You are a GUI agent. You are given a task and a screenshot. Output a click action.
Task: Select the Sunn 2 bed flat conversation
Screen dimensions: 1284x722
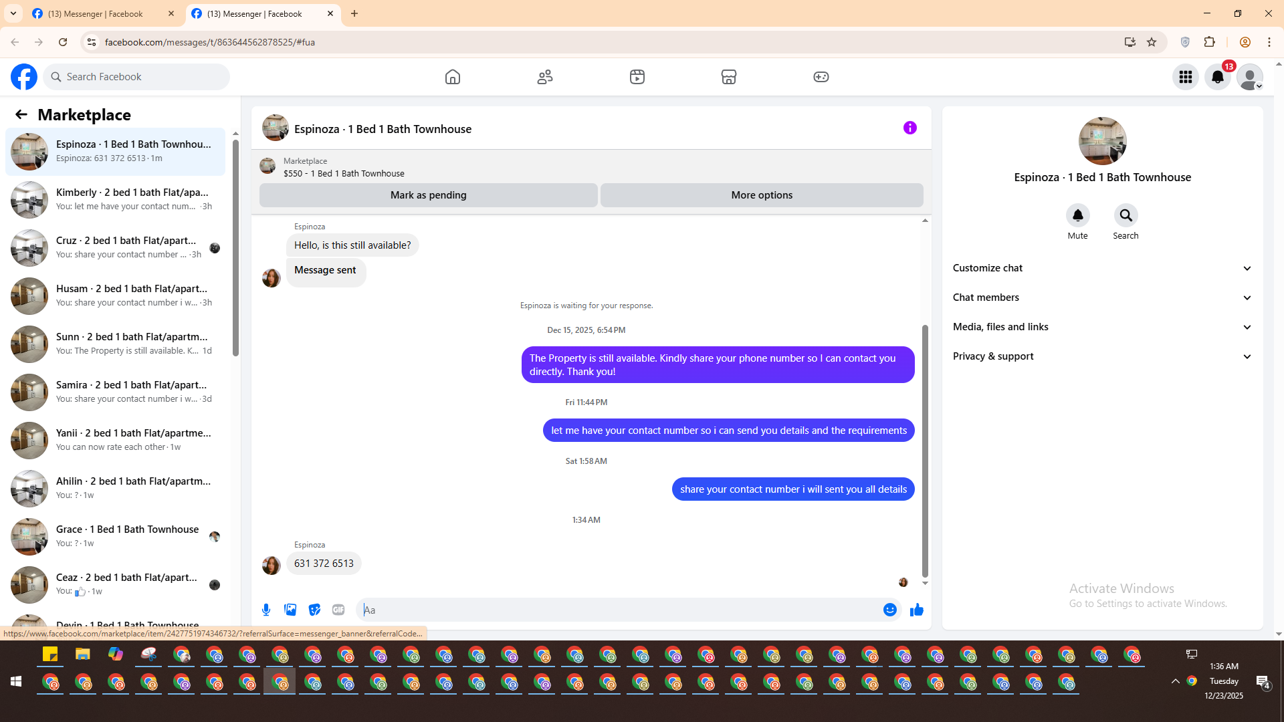click(x=116, y=344)
